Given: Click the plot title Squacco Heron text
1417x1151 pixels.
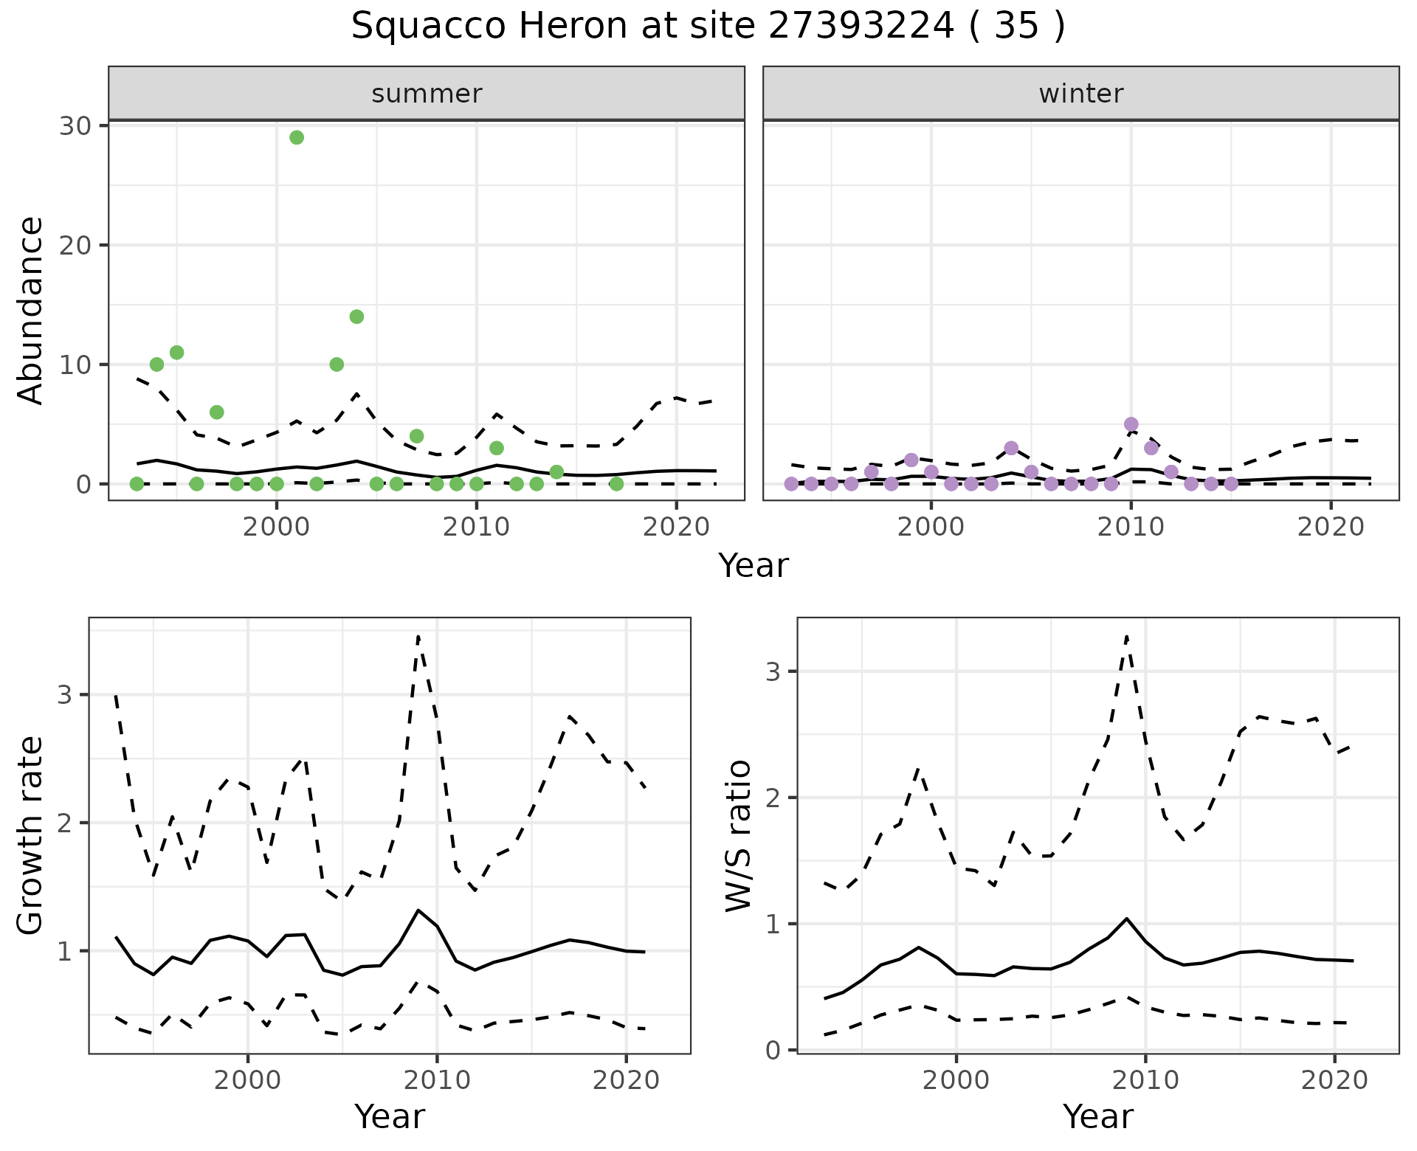Looking at the screenshot, I should [707, 27].
